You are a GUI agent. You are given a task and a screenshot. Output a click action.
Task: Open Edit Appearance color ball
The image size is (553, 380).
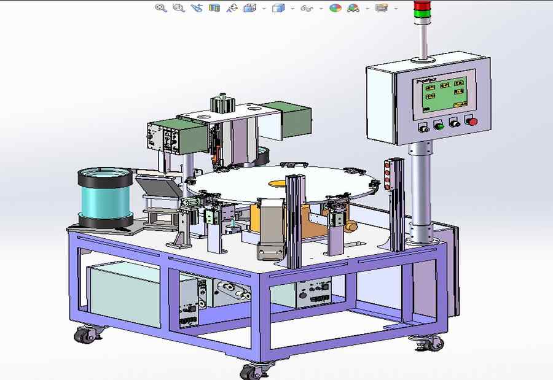[x=335, y=8]
